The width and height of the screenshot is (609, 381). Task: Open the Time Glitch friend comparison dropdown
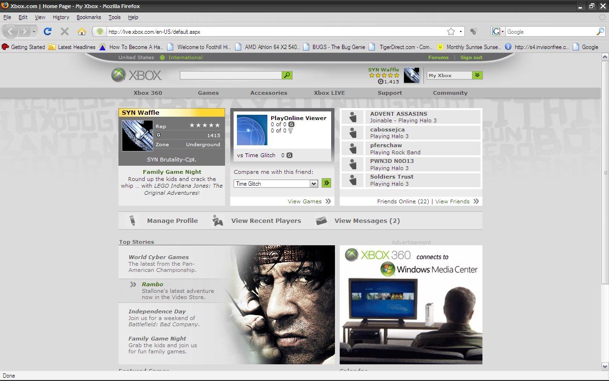click(x=275, y=183)
